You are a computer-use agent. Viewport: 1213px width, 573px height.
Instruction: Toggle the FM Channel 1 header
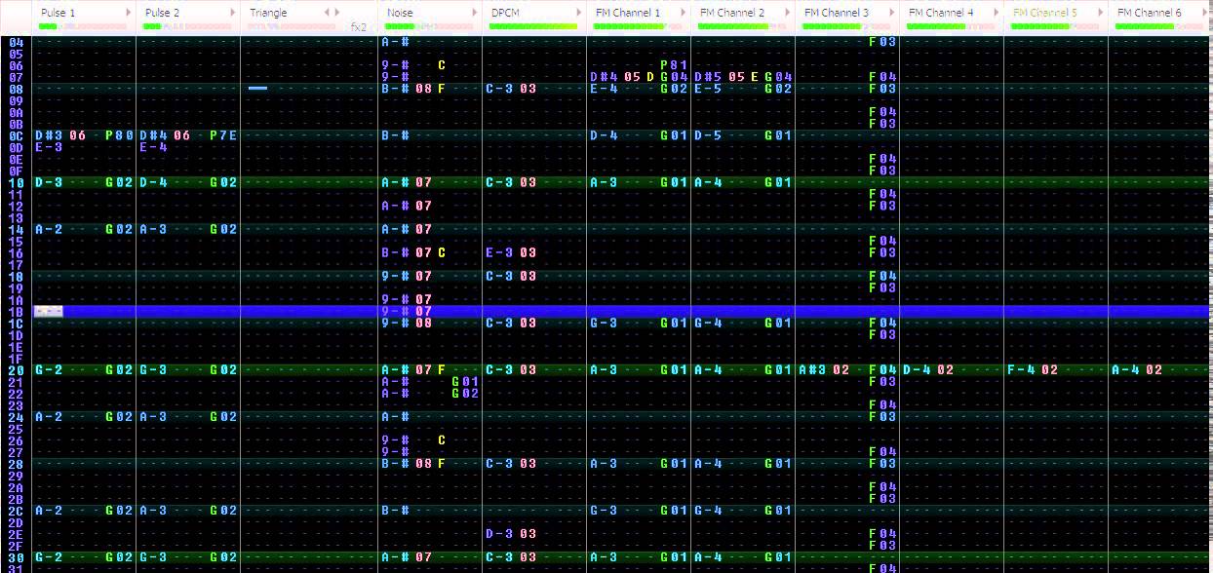click(x=628, y=13)
